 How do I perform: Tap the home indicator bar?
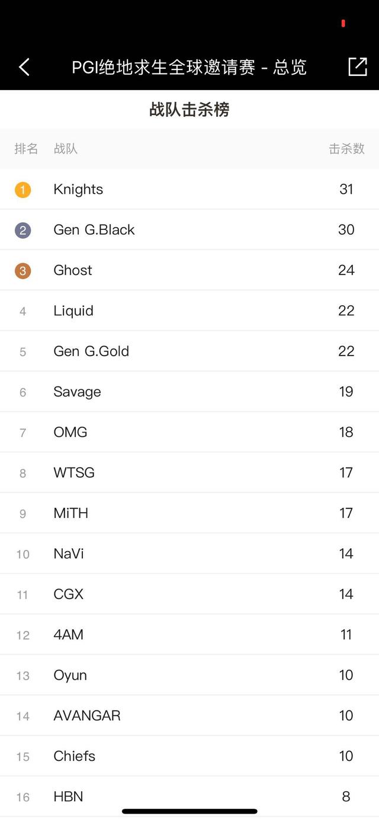189,811
